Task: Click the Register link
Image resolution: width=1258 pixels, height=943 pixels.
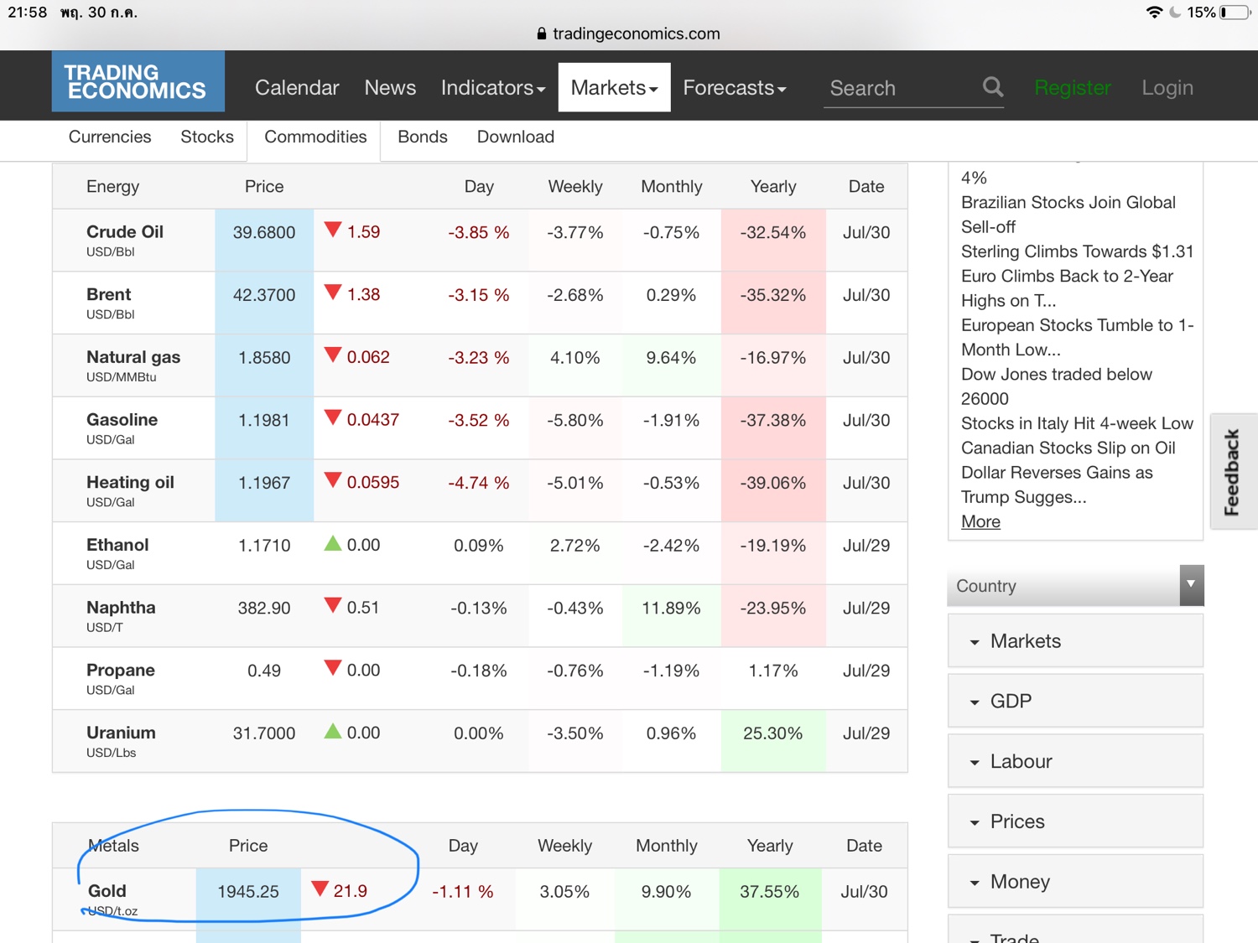Action: [1072, 88]
